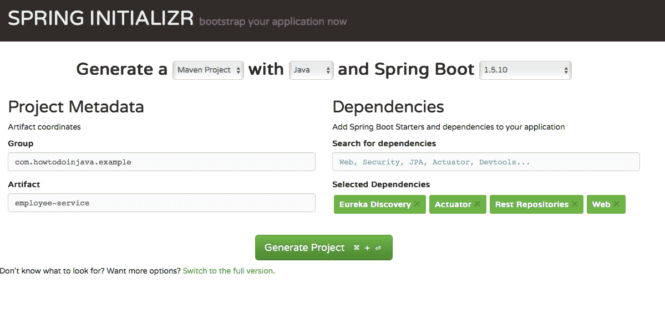Click the Selected Dependencies label
This screenshot has height=309, width=665.
point(381,184)
